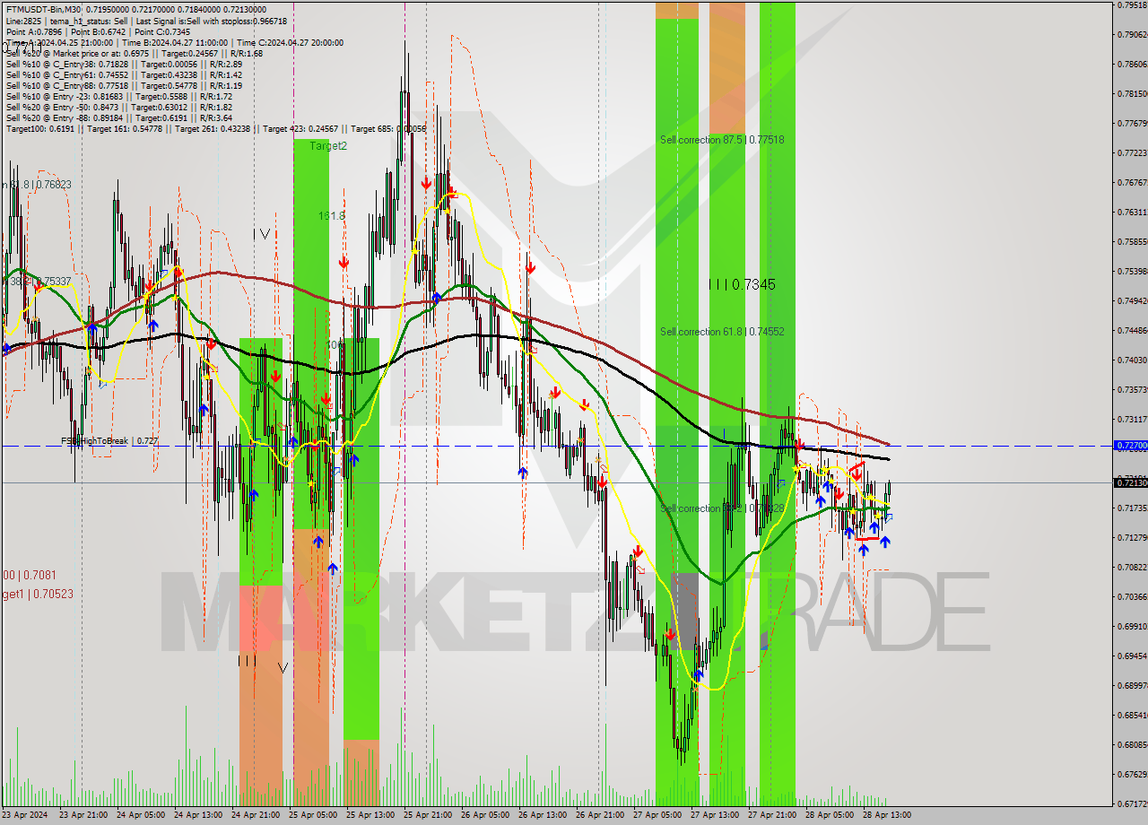Click the green 'Target2' label
Screen dimensions: 1148x825
pos(328,146)
